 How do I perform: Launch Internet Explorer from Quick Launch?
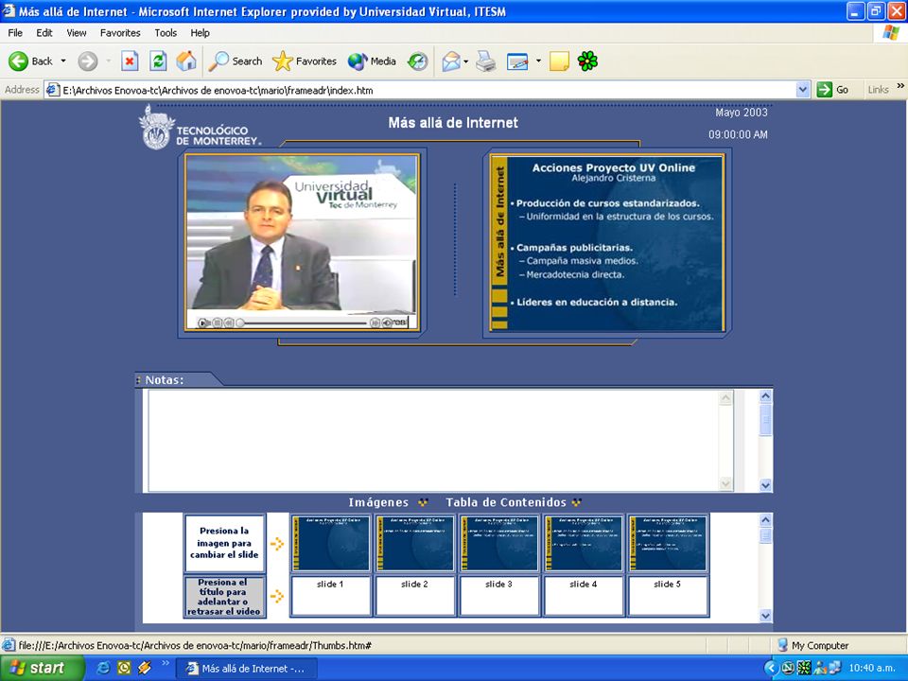(104, 669)
